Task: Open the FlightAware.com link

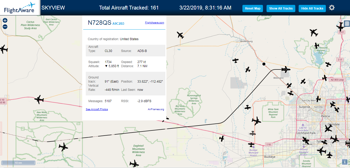Action: click(155, 23)
